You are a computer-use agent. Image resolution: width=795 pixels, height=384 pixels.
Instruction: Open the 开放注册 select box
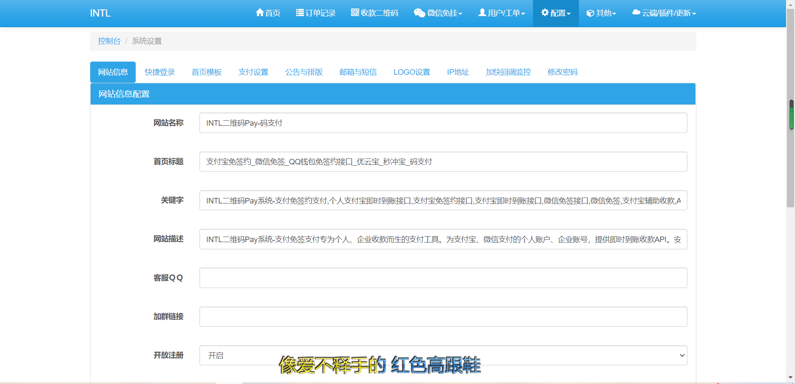443,356
